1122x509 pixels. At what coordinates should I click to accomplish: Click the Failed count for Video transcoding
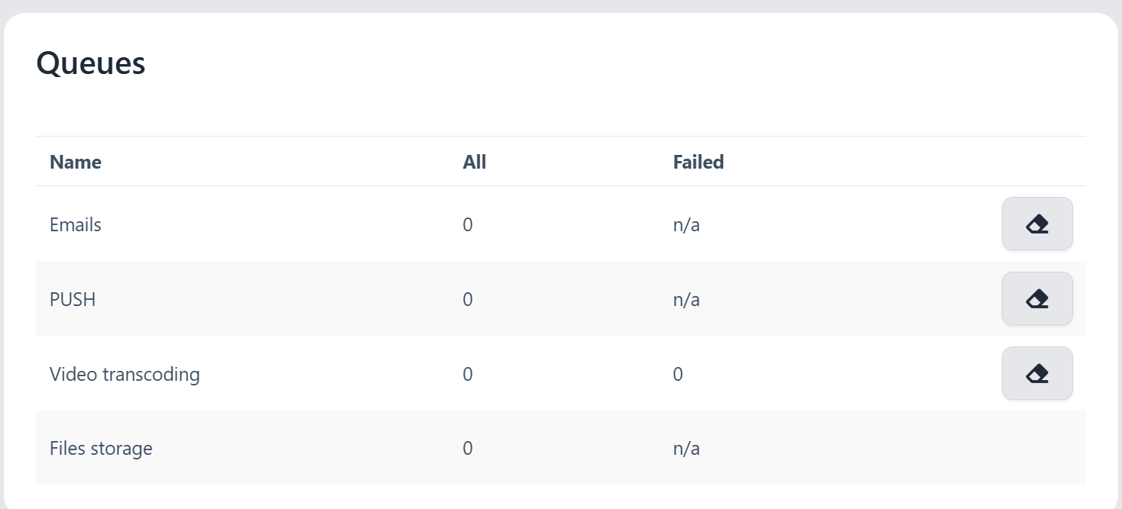[678, 375]
